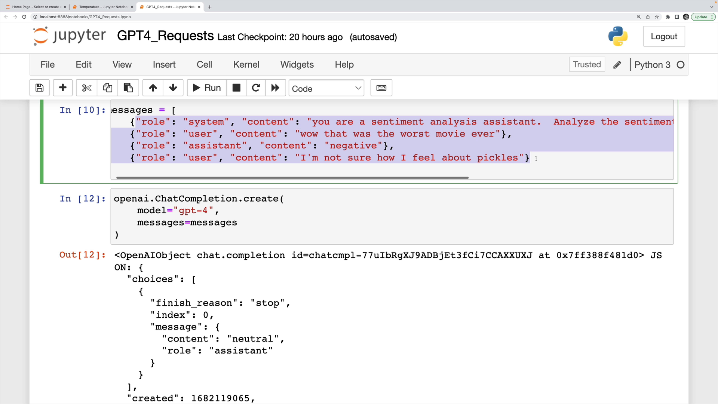Click the Run cell button
The height and width of the screenshot is (404, 718).
207,88
